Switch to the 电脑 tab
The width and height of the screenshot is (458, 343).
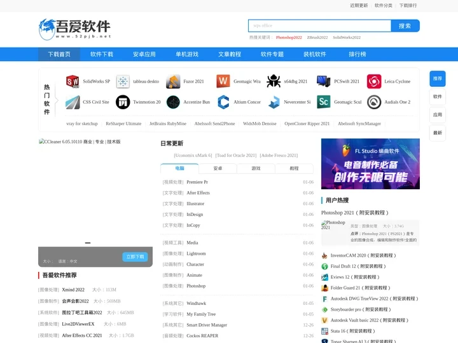179,168
